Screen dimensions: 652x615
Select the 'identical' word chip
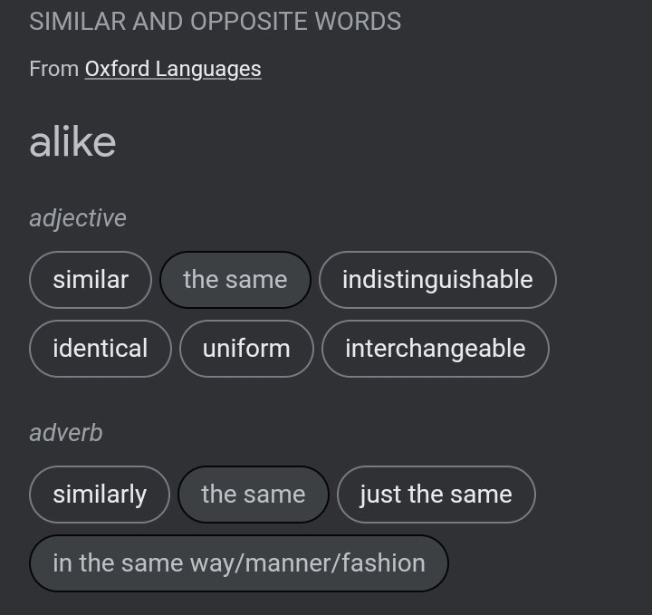[x=101, y=349]
